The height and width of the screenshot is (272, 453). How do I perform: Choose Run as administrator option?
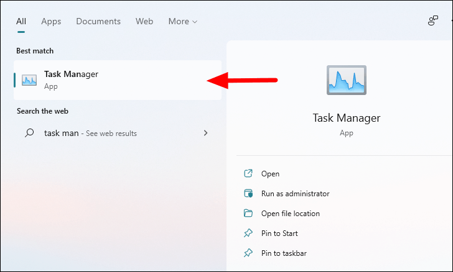(x=295, y=194)
